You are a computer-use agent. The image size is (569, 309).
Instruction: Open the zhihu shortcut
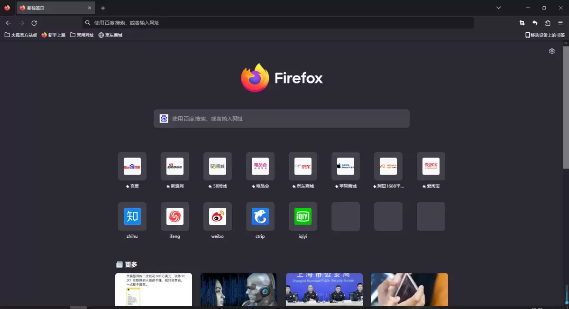point(132,216)
